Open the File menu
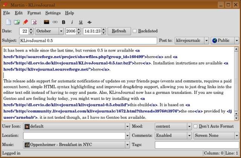 [x=6, y=13]
